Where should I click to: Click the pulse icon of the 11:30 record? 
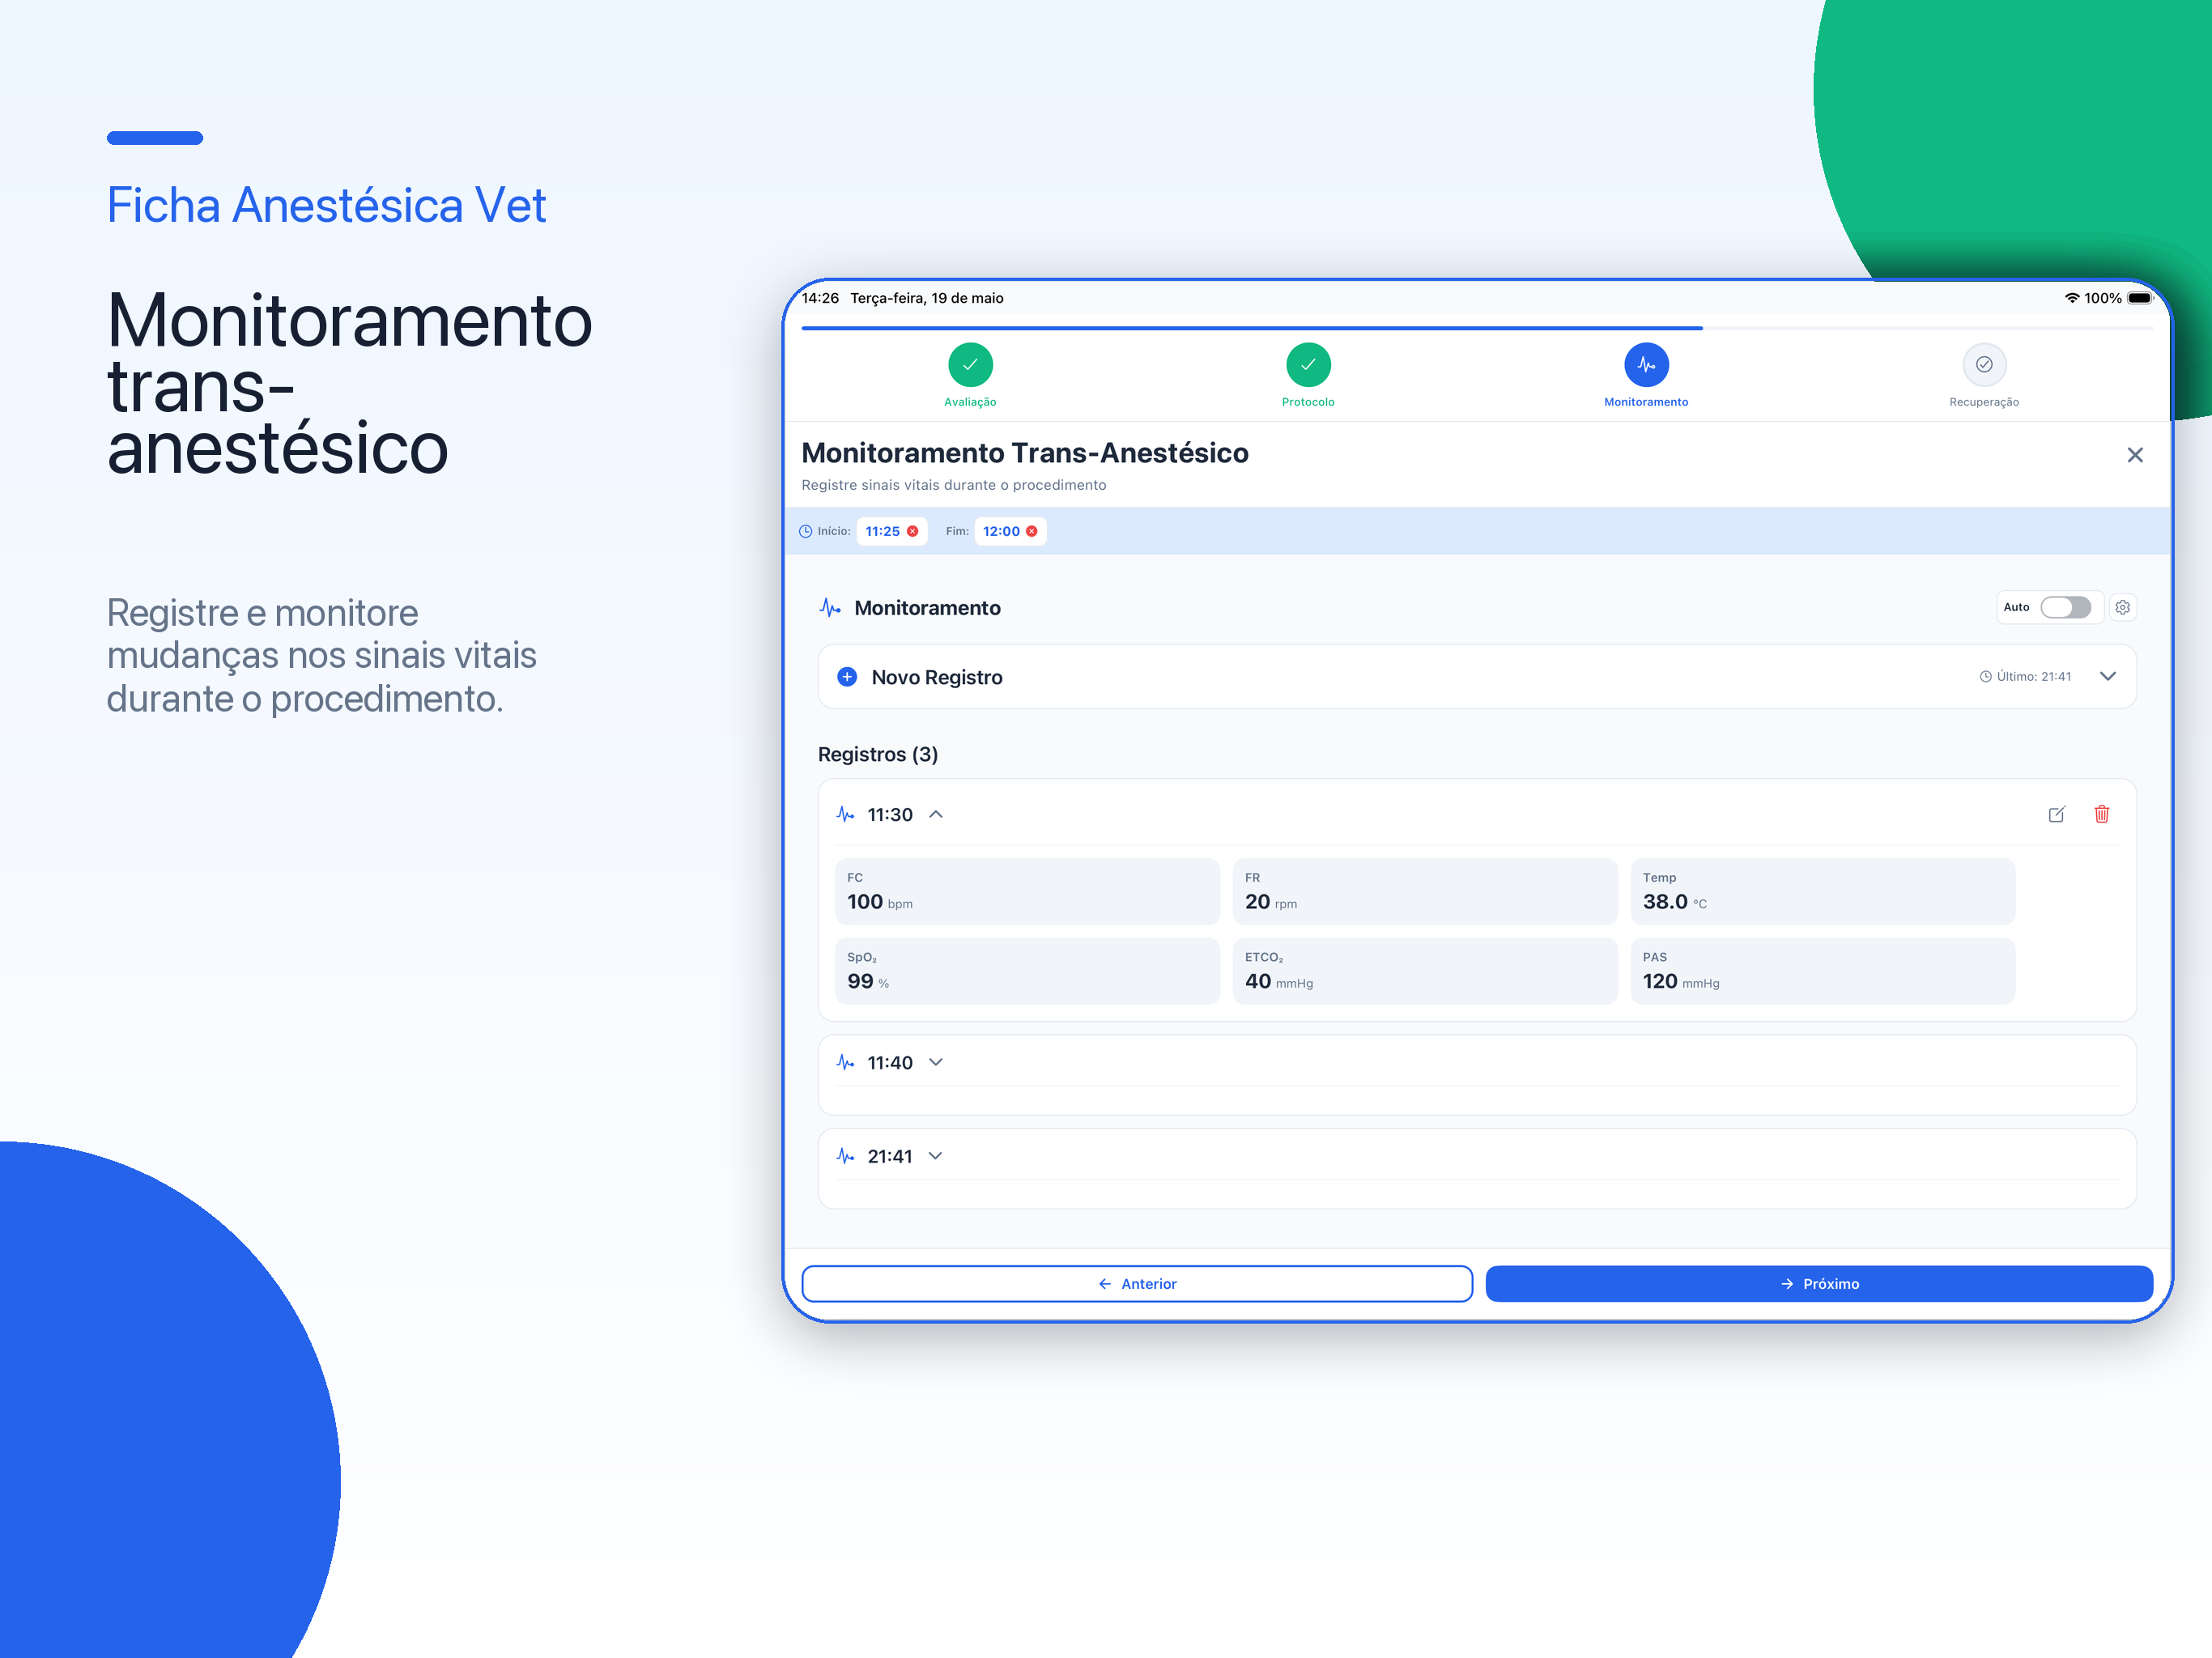(846, 814)
